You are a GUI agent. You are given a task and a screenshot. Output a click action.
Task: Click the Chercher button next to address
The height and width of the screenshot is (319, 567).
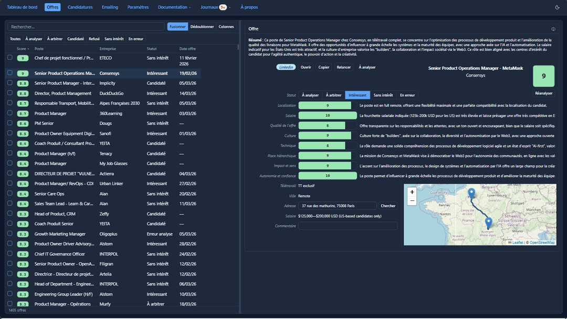388,206
